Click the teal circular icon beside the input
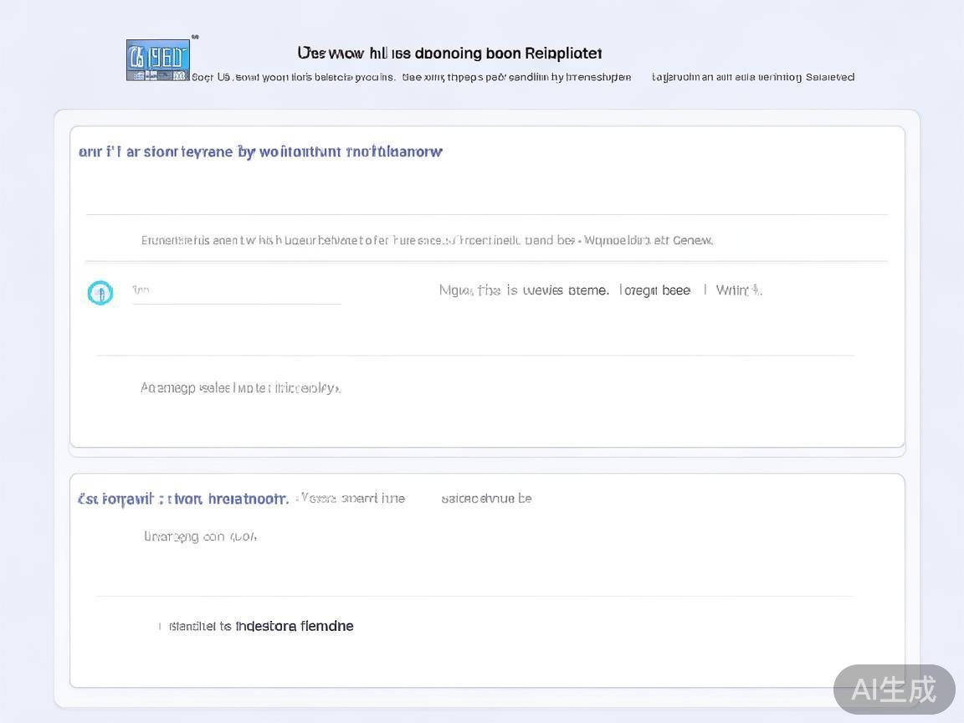The image size is (964, 723). point(100,292)
